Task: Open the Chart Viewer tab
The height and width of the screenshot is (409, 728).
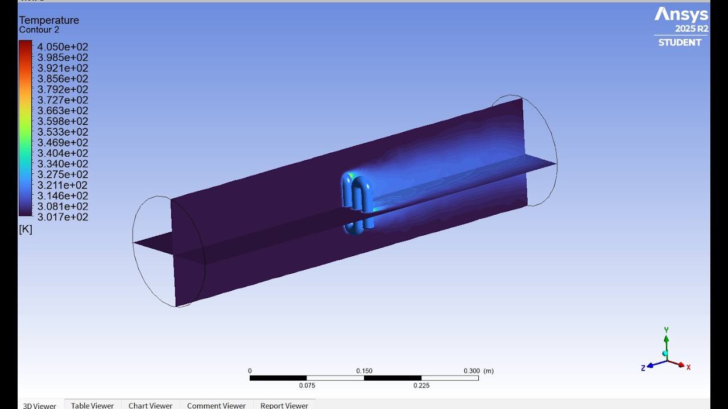Action: [x=150, y=405]
